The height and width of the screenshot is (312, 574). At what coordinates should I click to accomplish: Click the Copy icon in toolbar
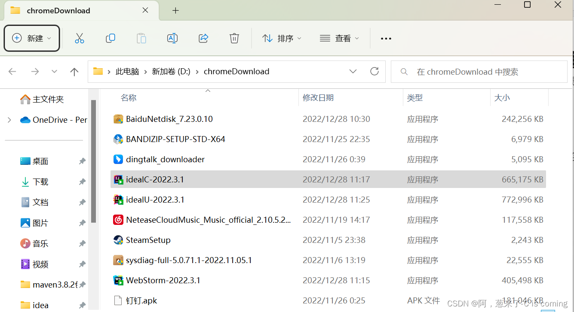click(x=111, y=38)
